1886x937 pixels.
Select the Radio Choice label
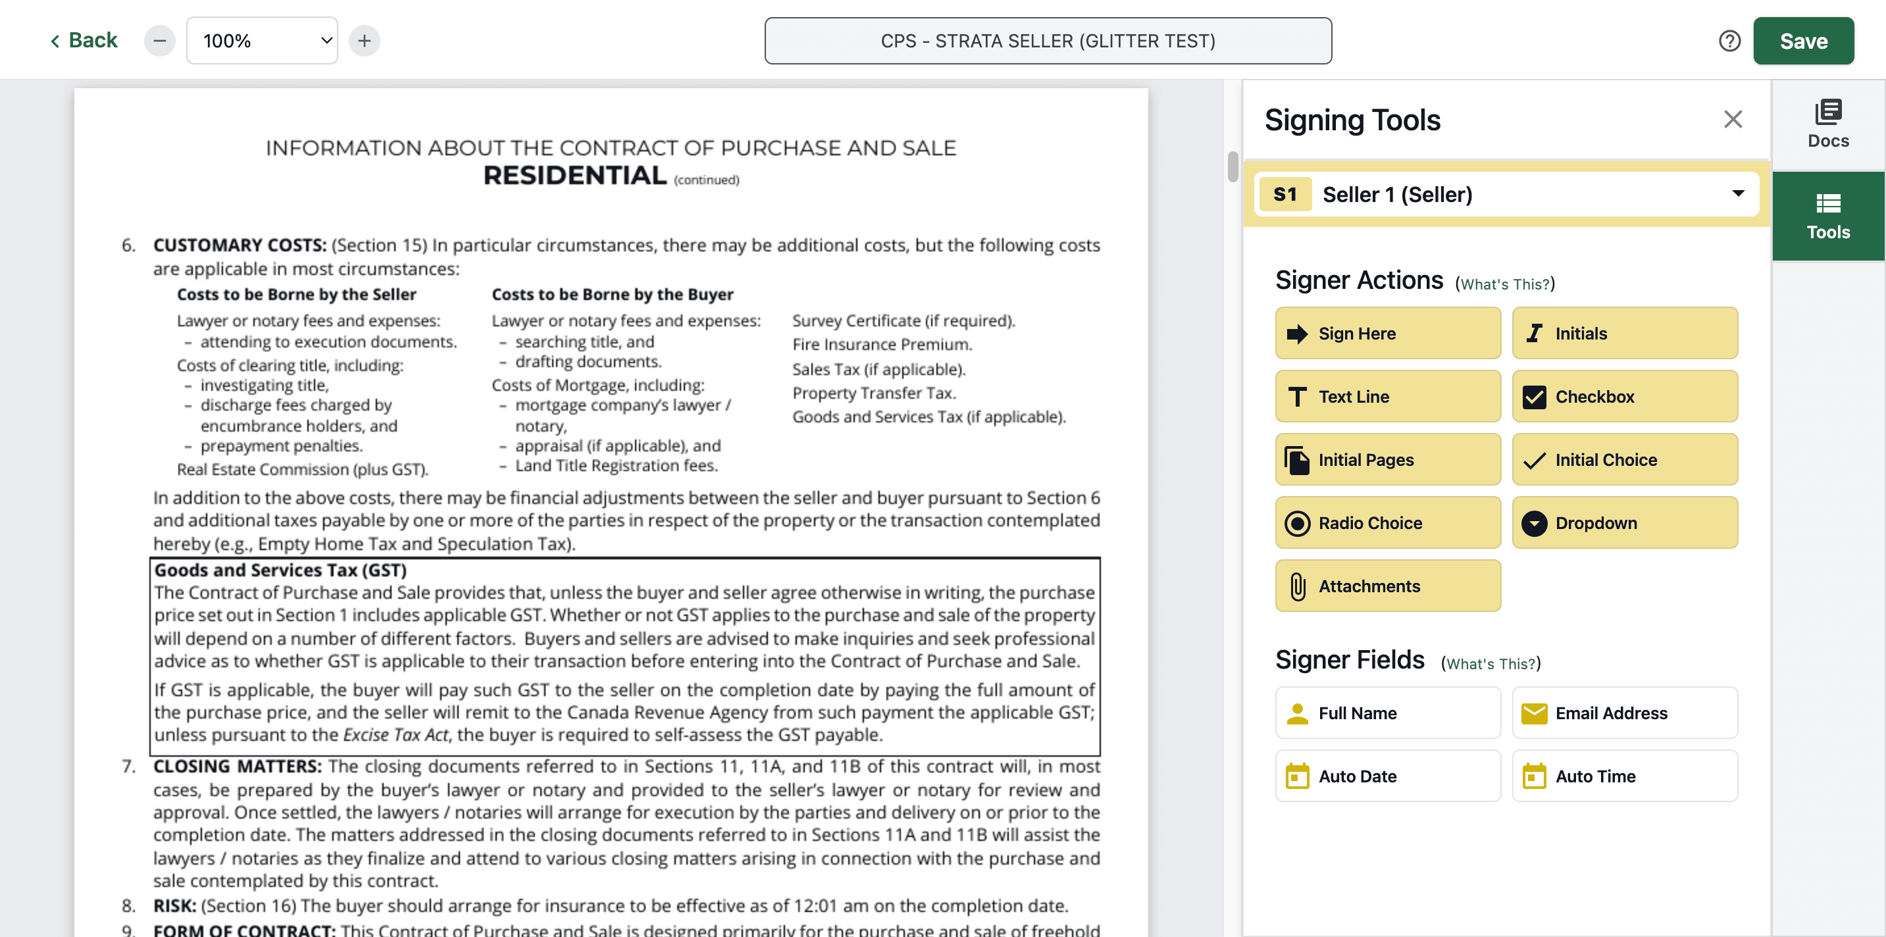pyautogui.click(x=1371, y=523)
